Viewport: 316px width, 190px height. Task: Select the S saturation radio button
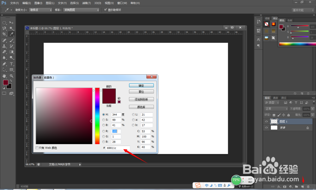104,120
